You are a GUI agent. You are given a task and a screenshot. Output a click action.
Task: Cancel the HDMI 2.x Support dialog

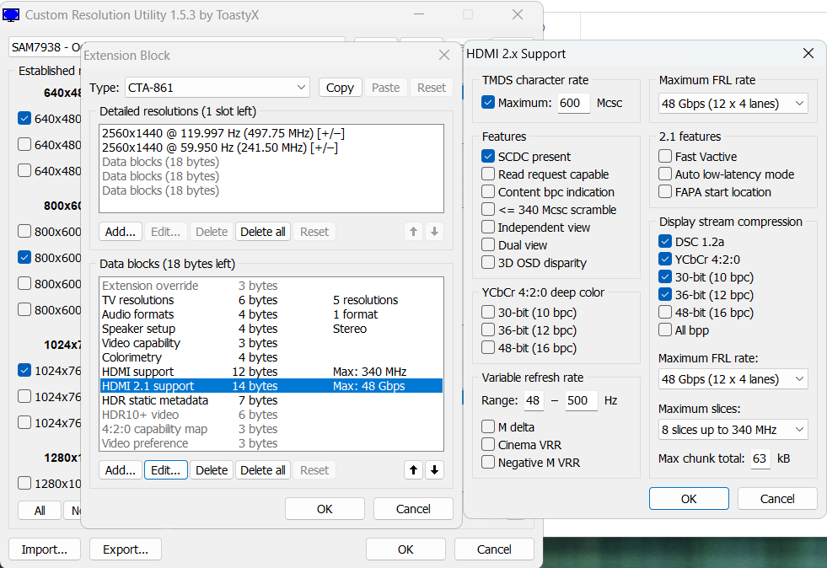[x=777, y=498]
